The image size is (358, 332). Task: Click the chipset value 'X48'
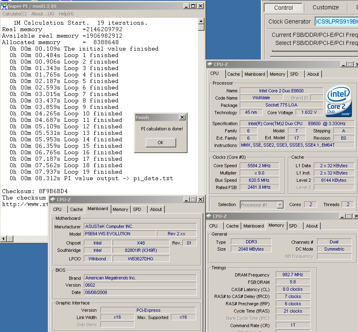tap(141, 243)
